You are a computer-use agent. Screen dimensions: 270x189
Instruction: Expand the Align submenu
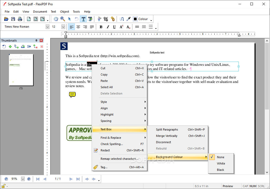point(120,108)
